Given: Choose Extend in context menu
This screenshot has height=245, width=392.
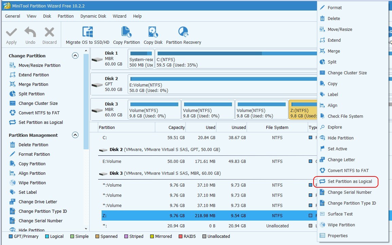Looking at the screenshot, I should (353, 40).
